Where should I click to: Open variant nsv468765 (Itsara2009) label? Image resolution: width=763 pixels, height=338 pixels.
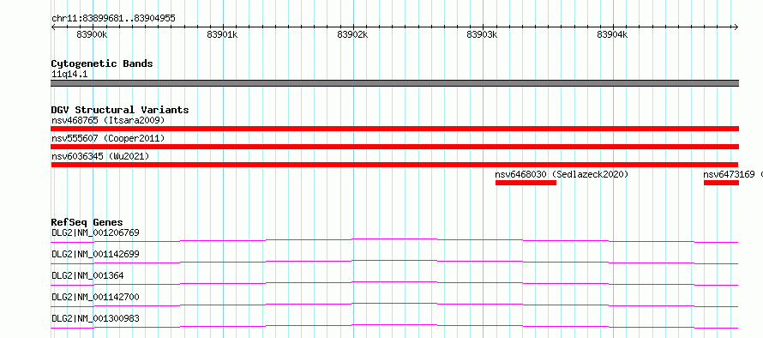108,120
